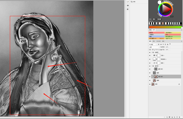Click the link layers icon

click(x=165, y=117)
